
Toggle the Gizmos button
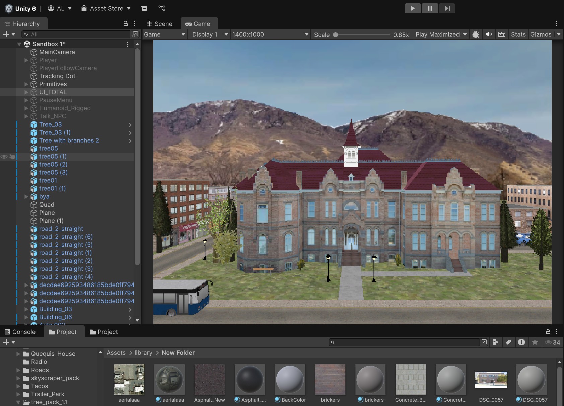coord(541,34)
